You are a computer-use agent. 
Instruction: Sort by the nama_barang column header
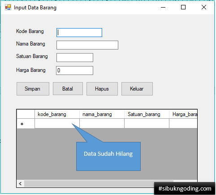coord(102,114)
